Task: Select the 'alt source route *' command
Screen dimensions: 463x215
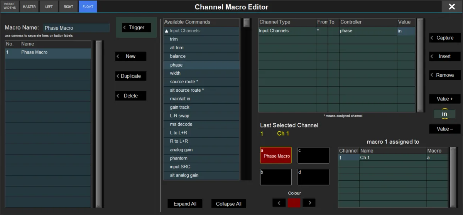Action: click(201, 90)
